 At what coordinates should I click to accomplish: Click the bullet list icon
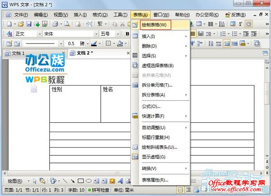[234, 34]
